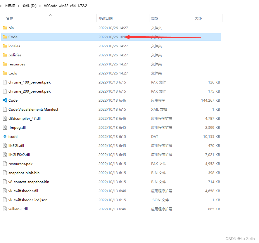Select the file name vk_swiftshader_icd.json
The height and width of the screenshot is (243, 259).
tap(28, 200)
